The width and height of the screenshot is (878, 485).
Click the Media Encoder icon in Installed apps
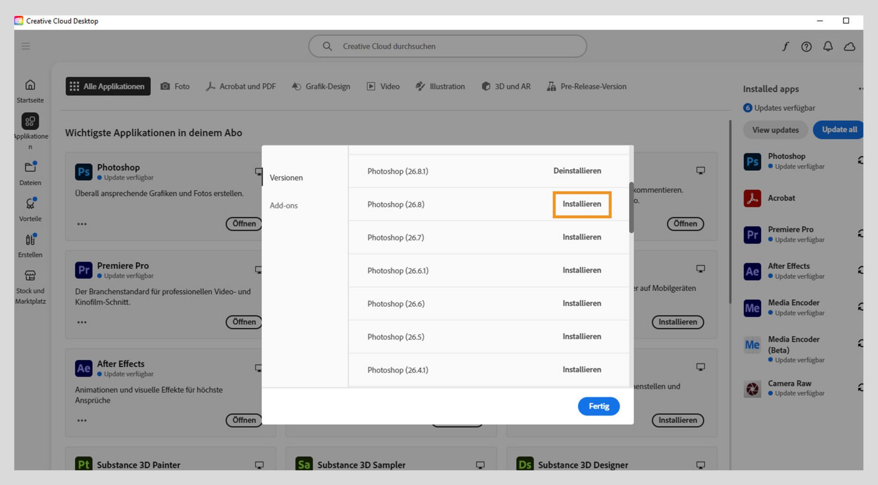752,308
